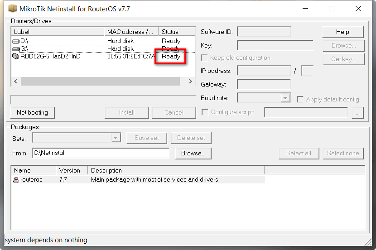Viewport: 376px width, 250px height.
Task: Focus the Key input field
Action: pos(275,45)
